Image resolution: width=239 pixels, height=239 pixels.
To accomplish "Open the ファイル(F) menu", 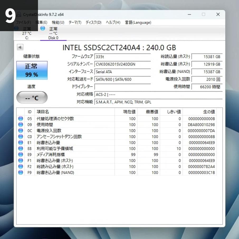I will coord(24,22).
